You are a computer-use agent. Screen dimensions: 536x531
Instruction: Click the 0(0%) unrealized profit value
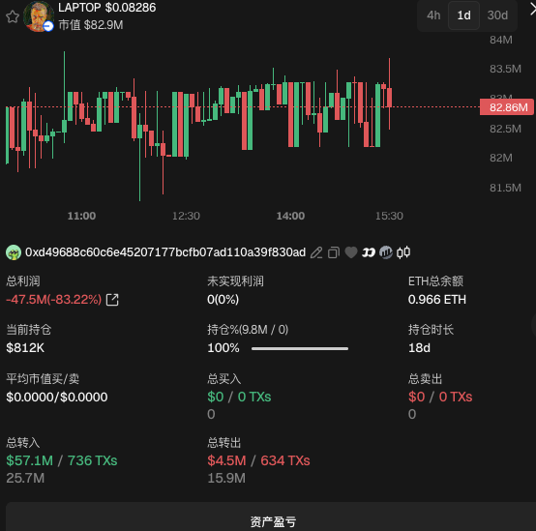(x=223, y=300)
